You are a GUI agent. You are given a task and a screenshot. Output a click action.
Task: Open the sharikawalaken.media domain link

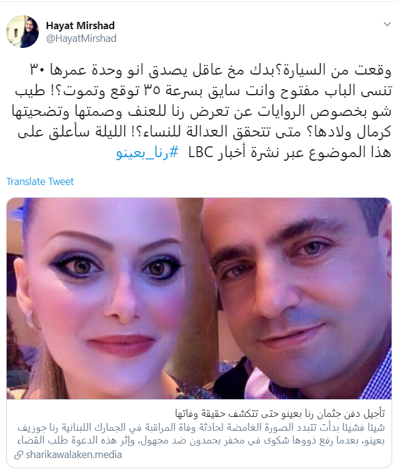click(x=73, y=454)
